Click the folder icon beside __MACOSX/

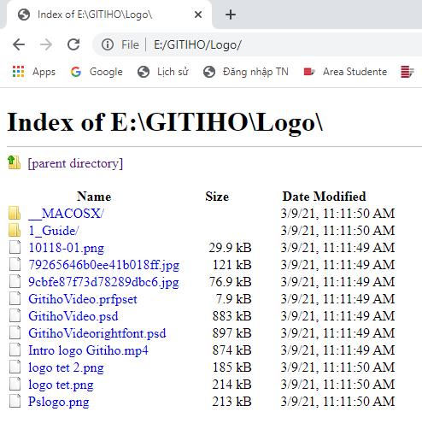[x=15, y=213]
